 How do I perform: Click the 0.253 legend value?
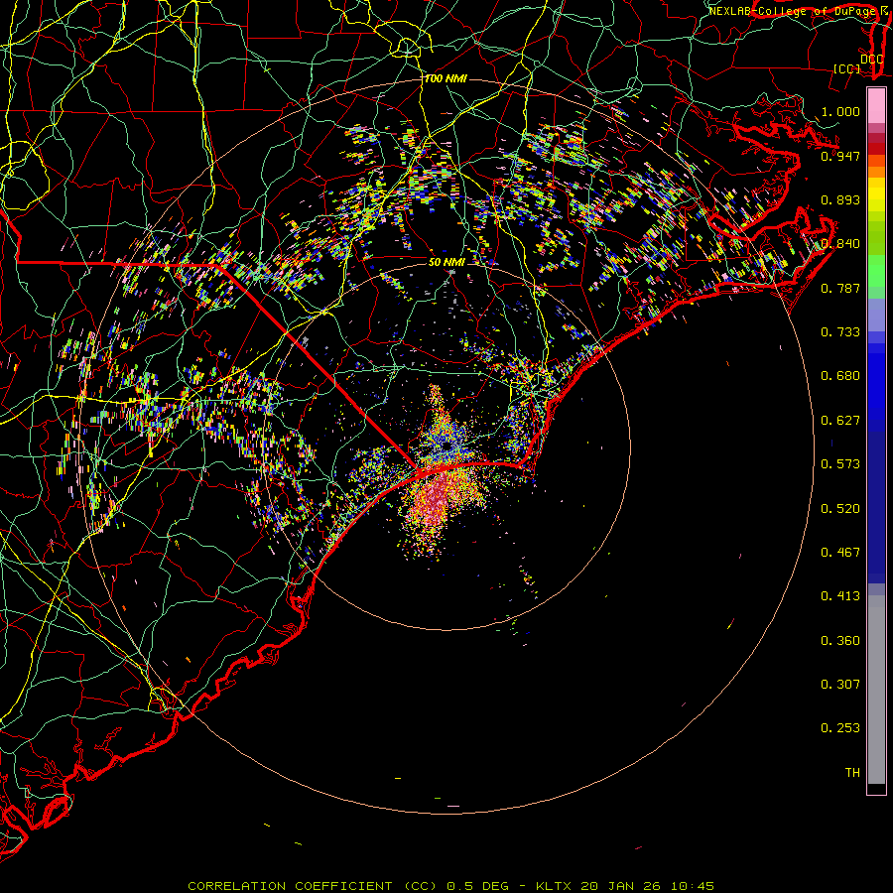[x=840, y=728]
